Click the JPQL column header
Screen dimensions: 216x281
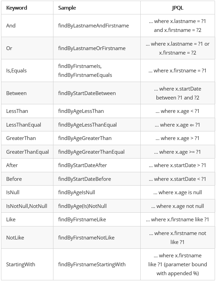pos(177,8)
